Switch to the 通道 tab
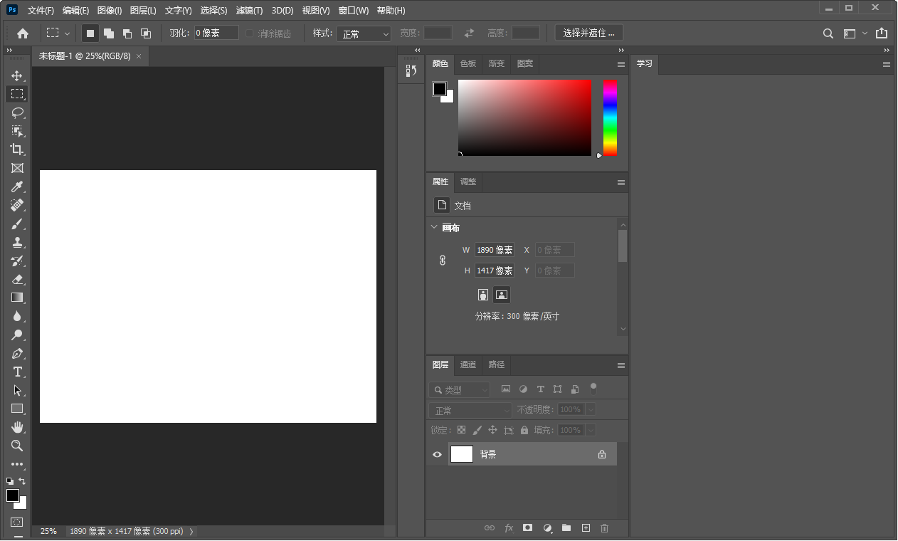 tap(468, 365)
